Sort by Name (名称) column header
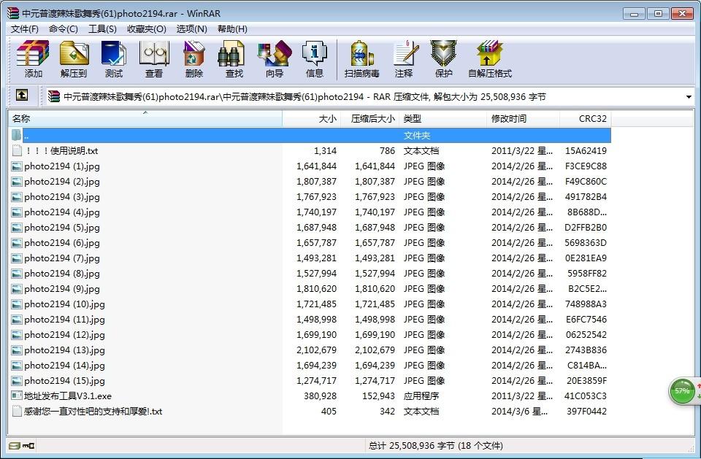This screenshot has height=459, width=701. point(145,118)
